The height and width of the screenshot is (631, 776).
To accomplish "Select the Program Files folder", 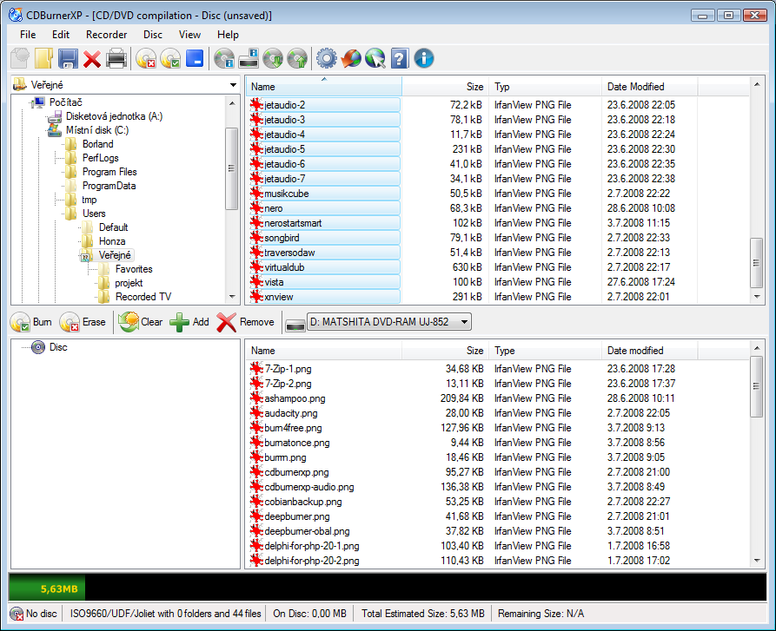I will coord(109,172).
